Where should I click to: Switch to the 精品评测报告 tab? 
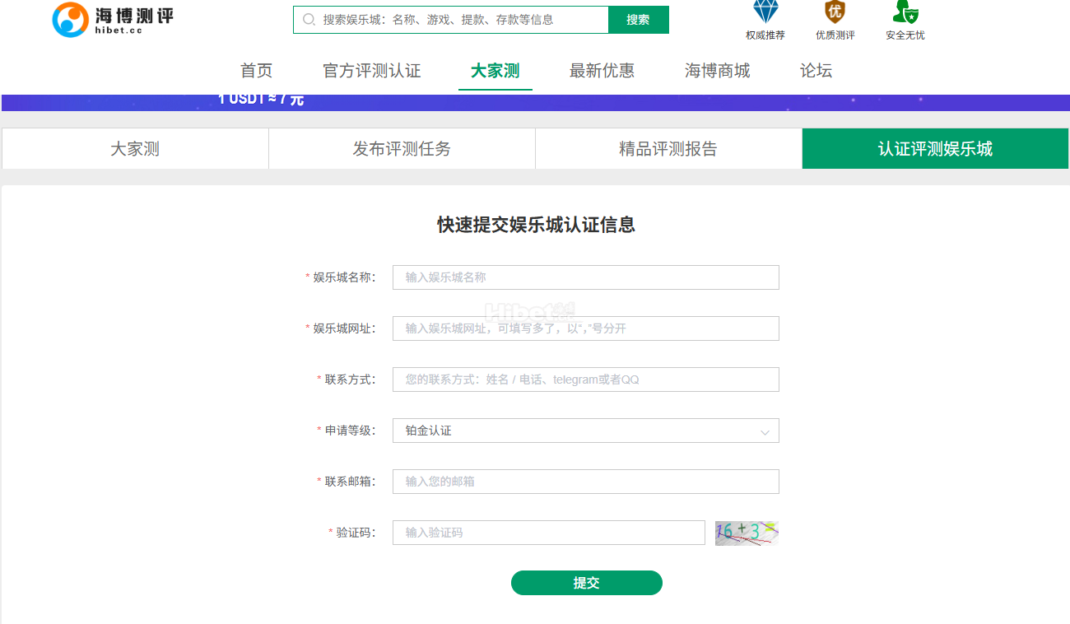pyautogui.click(x=668, y=149)
